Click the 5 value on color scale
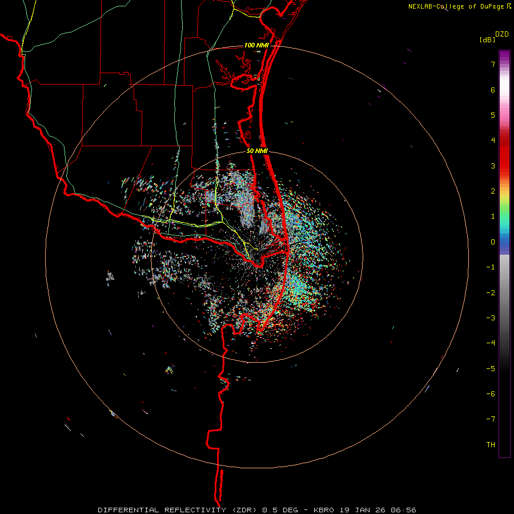The width and height of the screenshot is (514, 514). pos(493,115)
